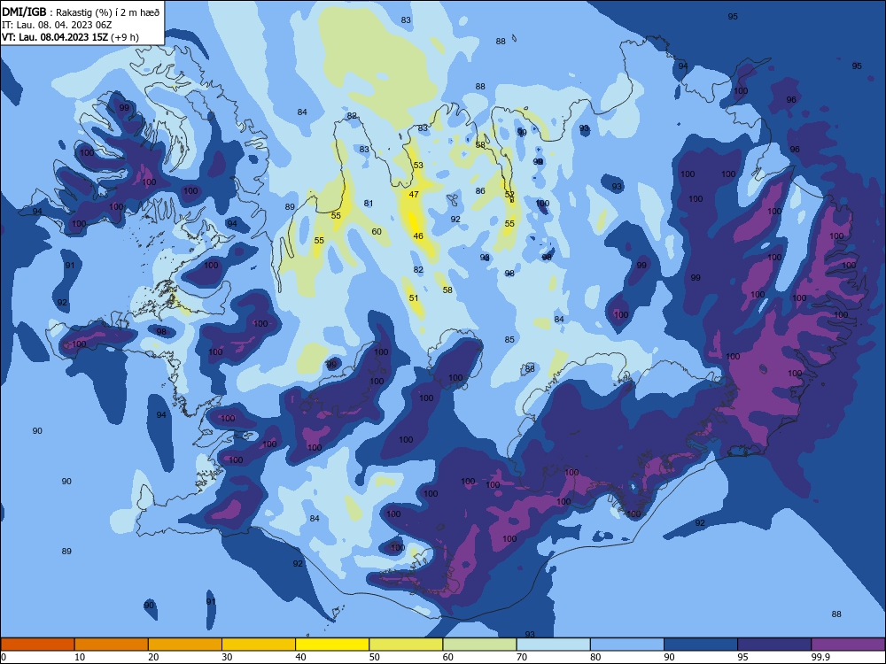Click the map value '53' near the fjord

click(x=418, y=166)
